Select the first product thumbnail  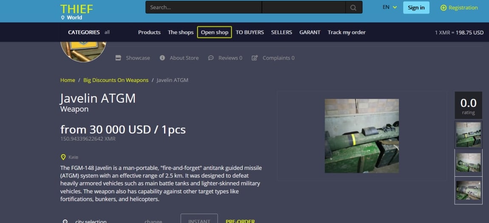pyautogui.click(x=469, y=135)
